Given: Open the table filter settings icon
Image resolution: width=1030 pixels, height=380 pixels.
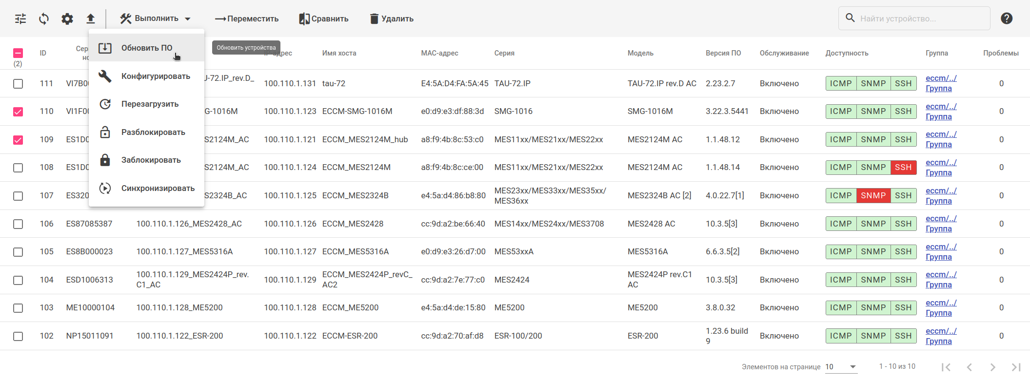Looking at the screenshot, I should [20, 19].
